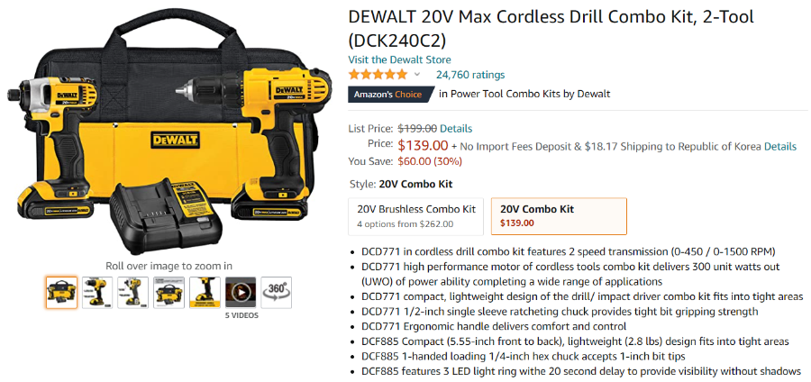Play the product video thumbnail
The width and height of the screenshot is (811, 382).
coord(241,293)
